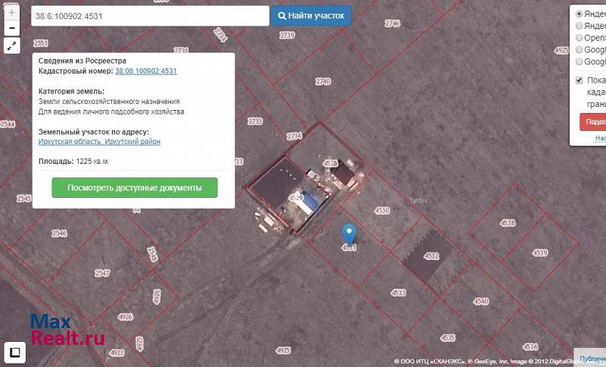
Task: Click the Найти участок search button
Action: [311, 15]
